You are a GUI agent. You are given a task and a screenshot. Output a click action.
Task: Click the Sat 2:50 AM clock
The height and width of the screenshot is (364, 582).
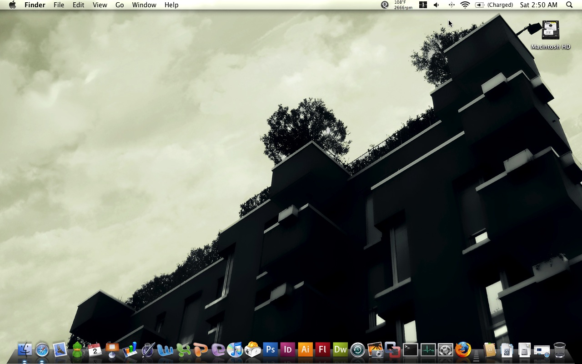point(539,5)
